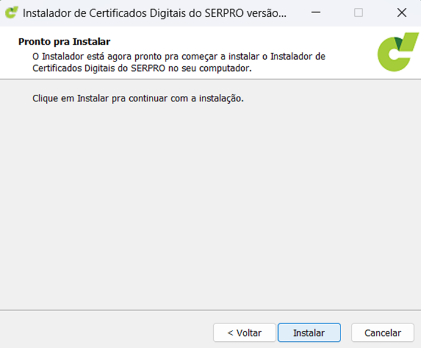Viewport: 421px width, 348px height.
Task: Go back with the "< Voltar" button
Action: tap(244, 333)
